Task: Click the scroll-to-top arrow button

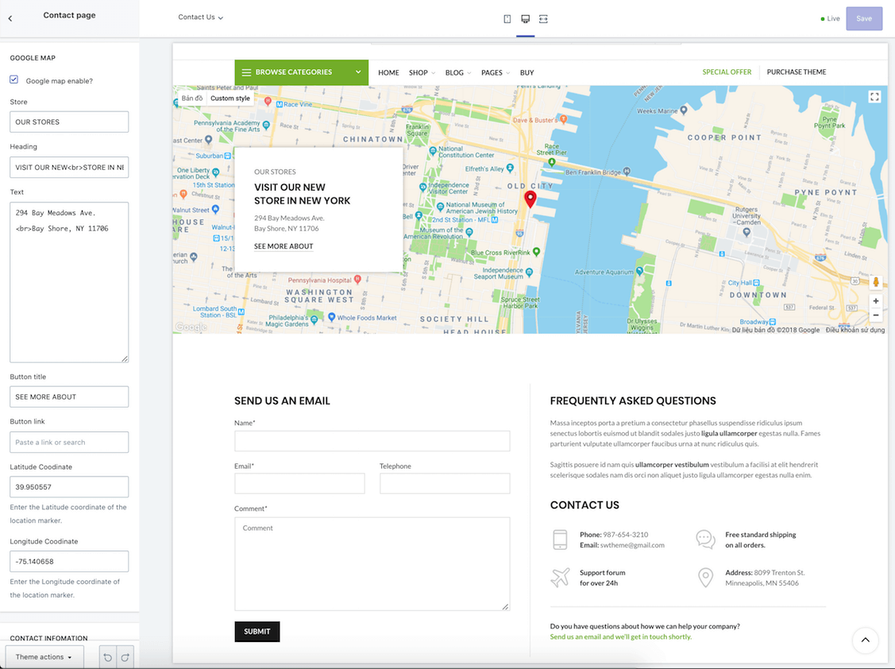Action: pyautogui.click(x=865, y=640)
